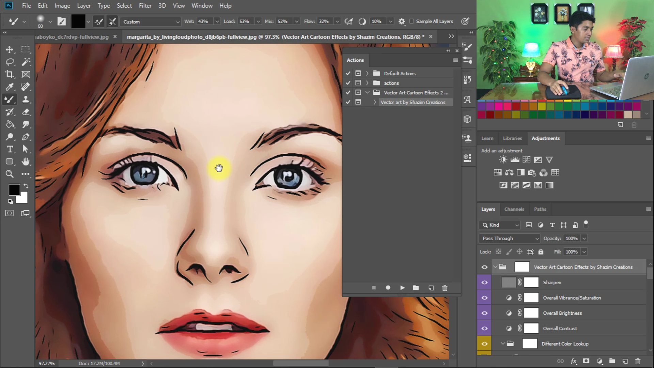Add a Brightness/Contrast adjustment
Image resolution: width=654 pixels, height=368 pixels.
point(503,159)
